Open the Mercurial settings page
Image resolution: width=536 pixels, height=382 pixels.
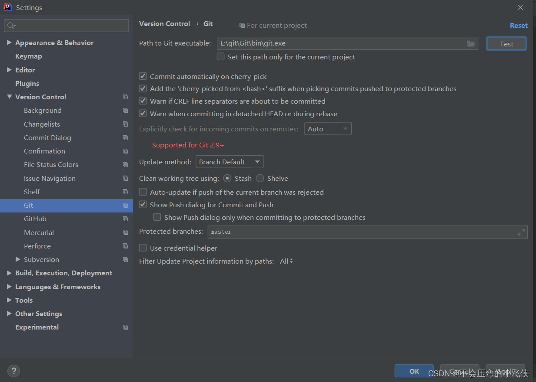pos(39,232)
